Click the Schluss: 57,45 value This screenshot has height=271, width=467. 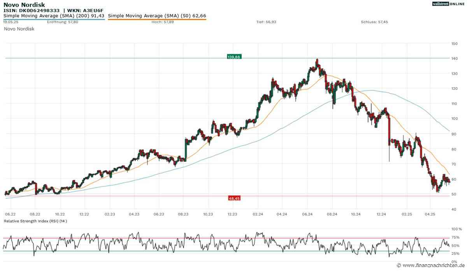374,22
